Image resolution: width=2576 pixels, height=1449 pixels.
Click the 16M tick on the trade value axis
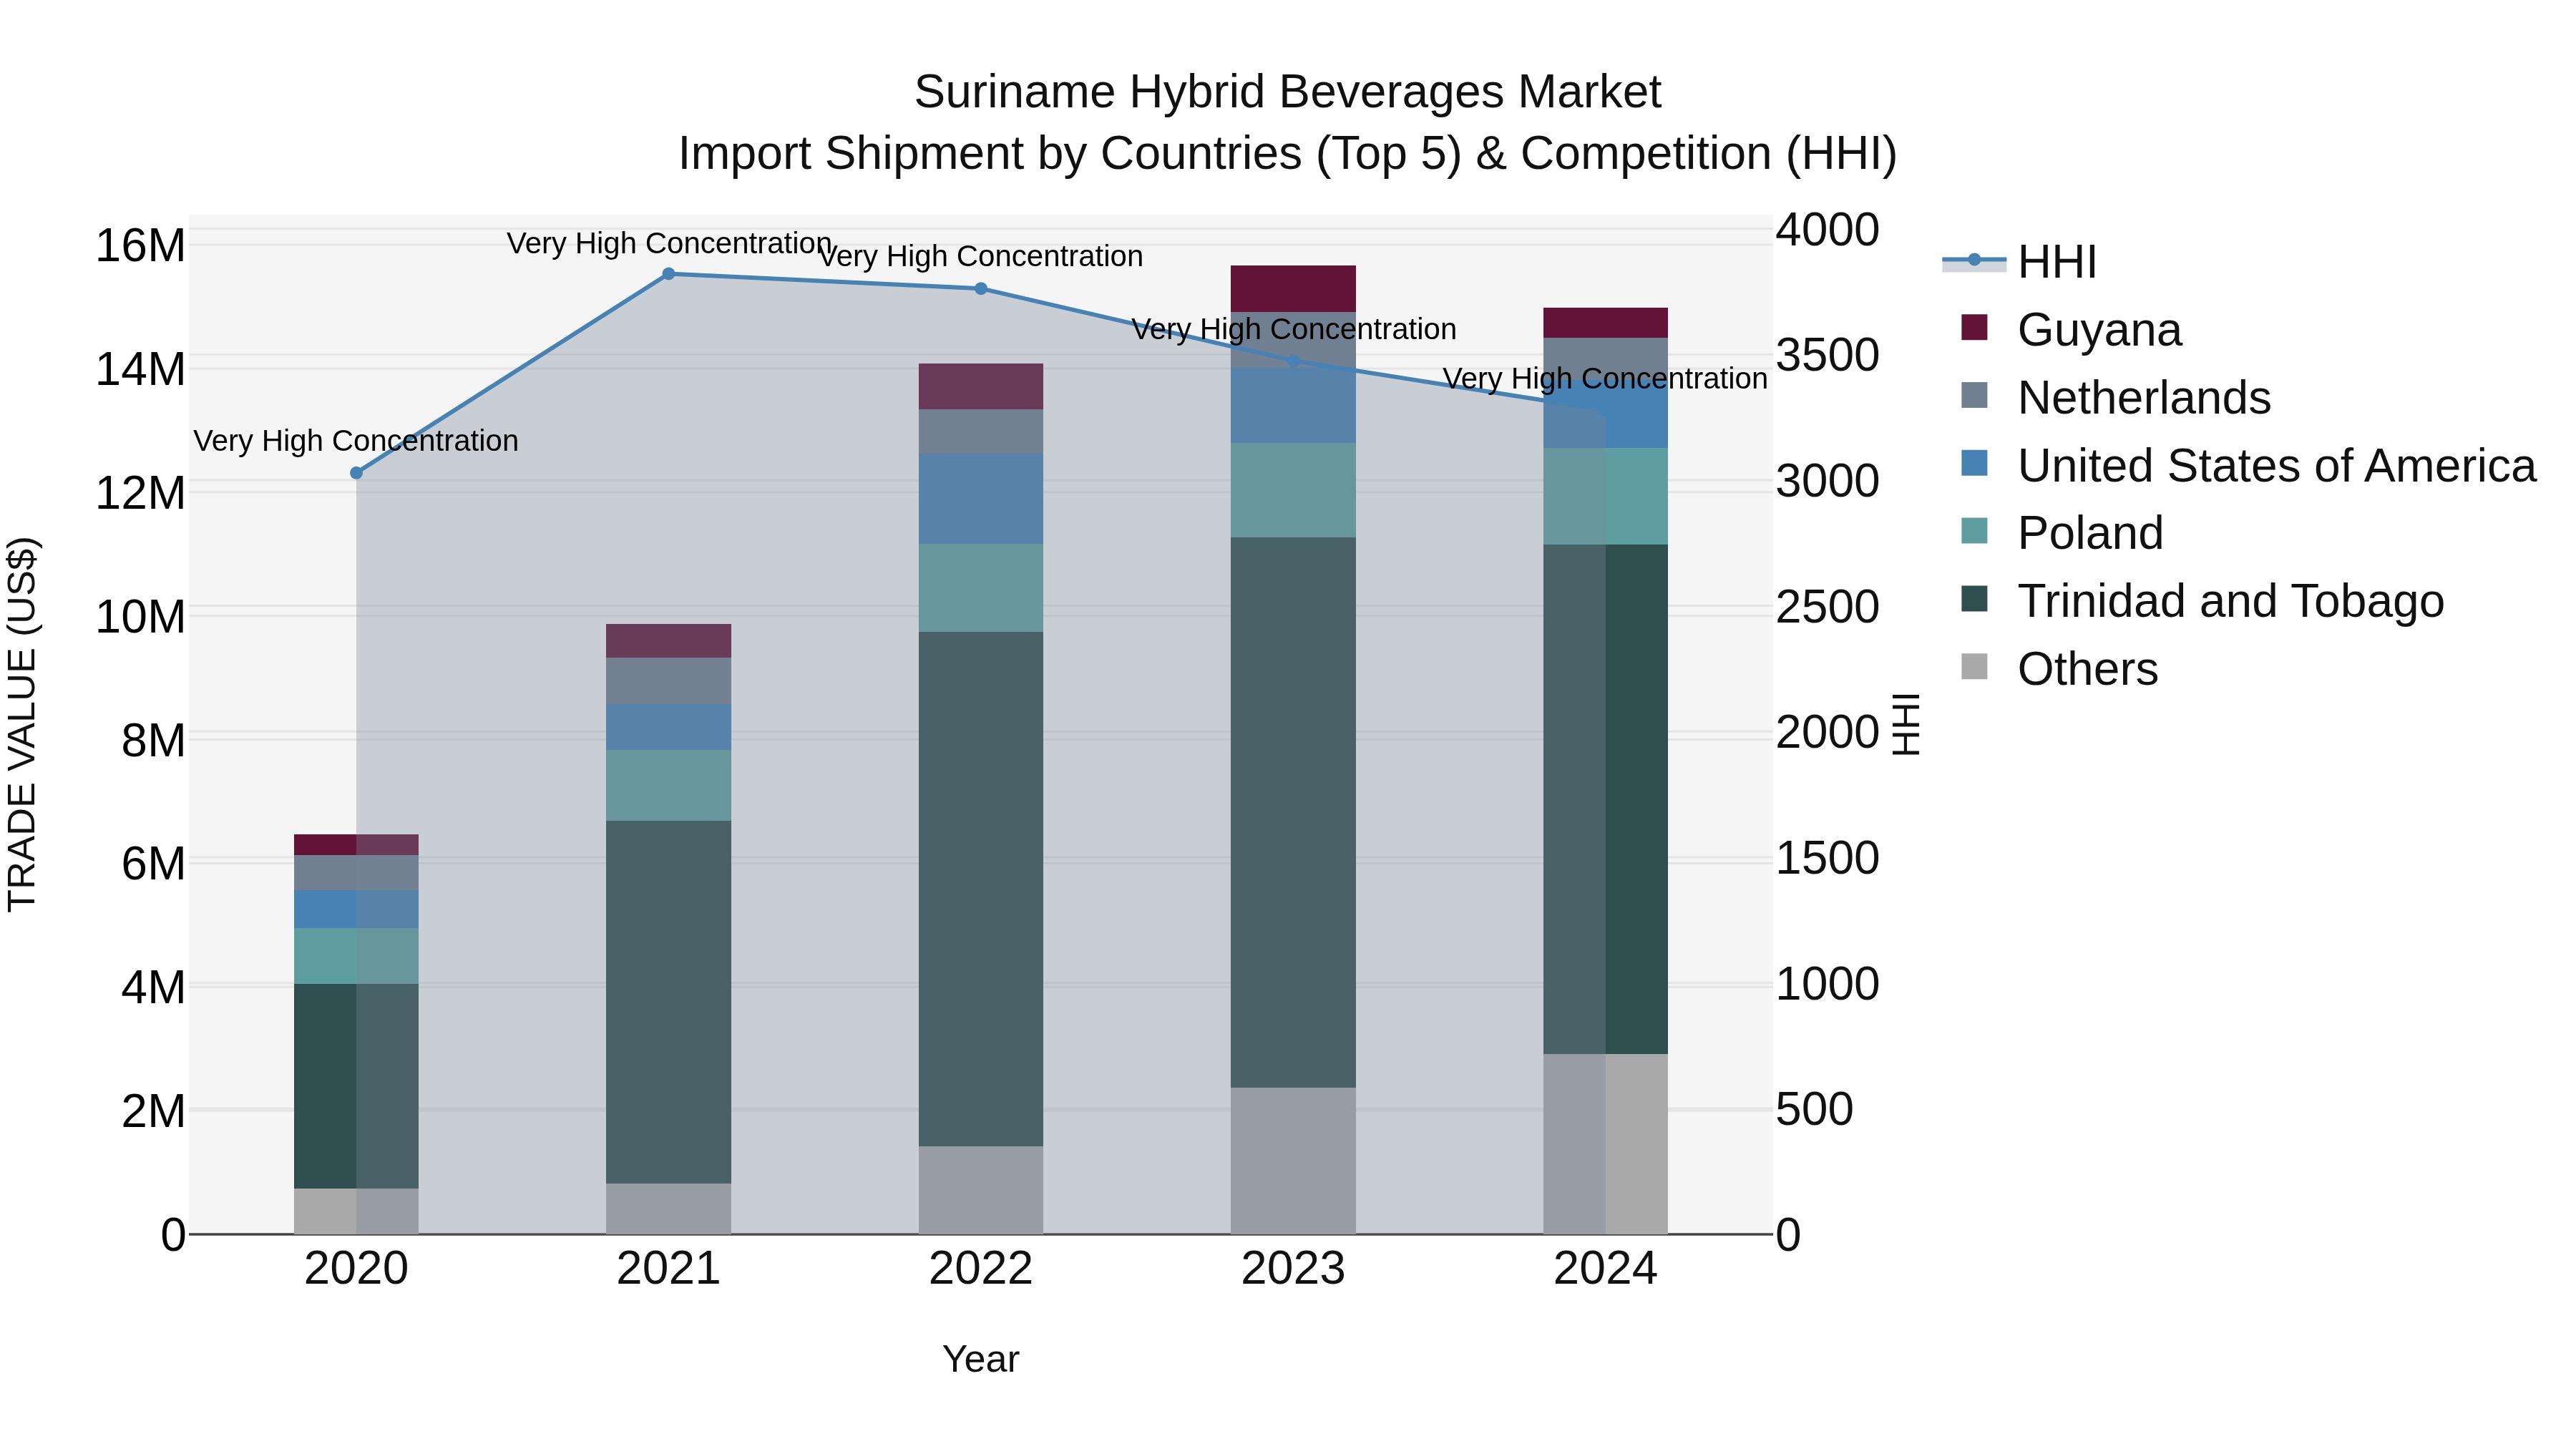(x=140, y=246)
